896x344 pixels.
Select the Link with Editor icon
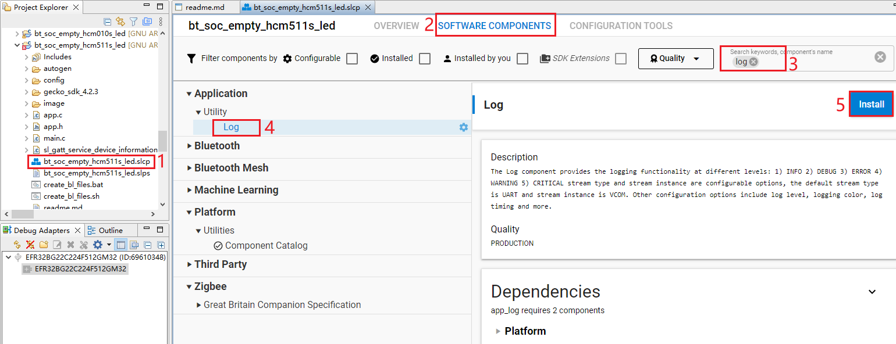(120, 20)
